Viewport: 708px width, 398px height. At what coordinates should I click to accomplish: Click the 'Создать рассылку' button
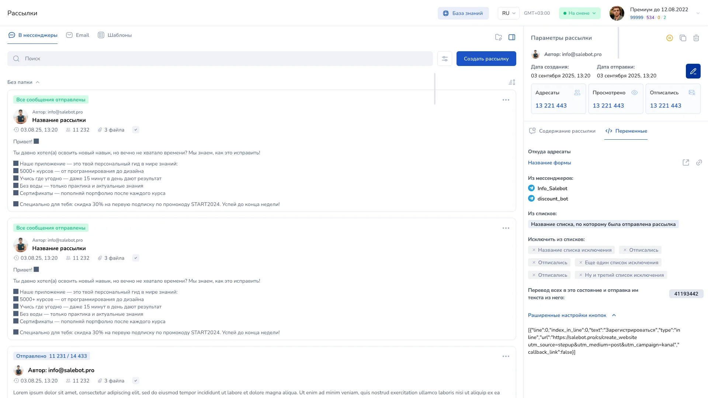click(486, 59)
